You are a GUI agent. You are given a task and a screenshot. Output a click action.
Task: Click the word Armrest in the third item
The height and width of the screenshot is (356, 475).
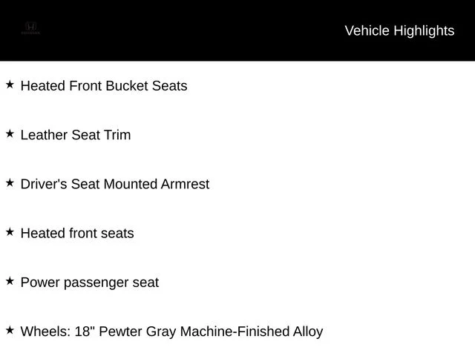click(185, 184)
